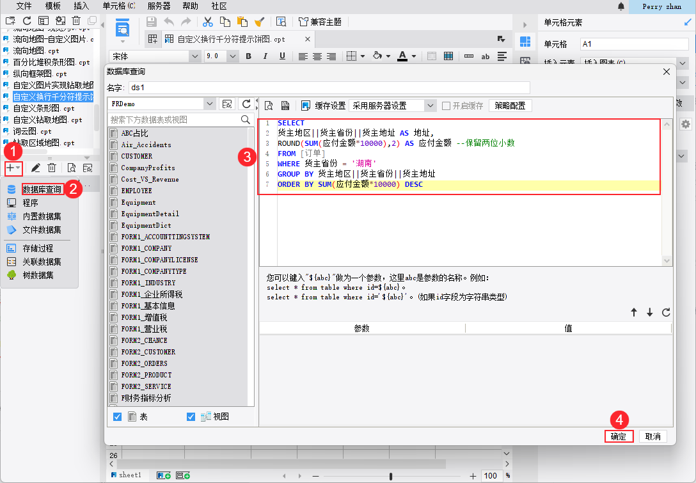Click the sheet1 tab
Viewport: 696px width, 483px height.
point(127,475)
